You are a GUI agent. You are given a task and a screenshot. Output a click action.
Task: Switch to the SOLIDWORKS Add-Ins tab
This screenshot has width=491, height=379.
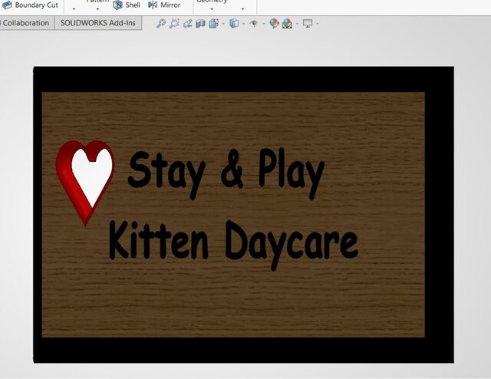coord(97,23)
